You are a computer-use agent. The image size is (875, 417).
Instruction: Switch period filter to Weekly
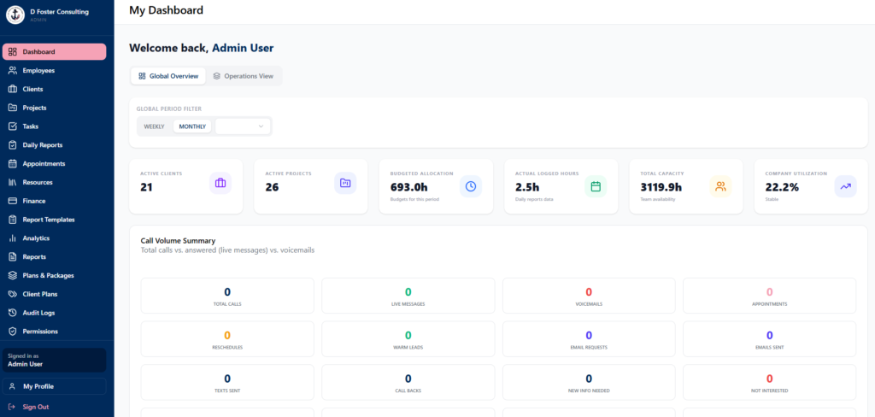pyautogui.click(x=154, y=126)
